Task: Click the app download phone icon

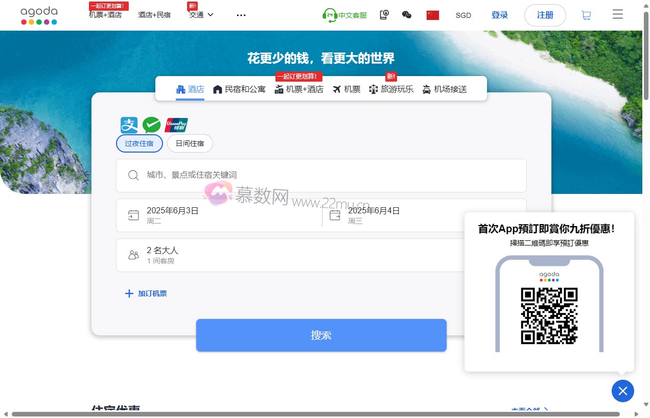Action: click(x=384, y=15)
